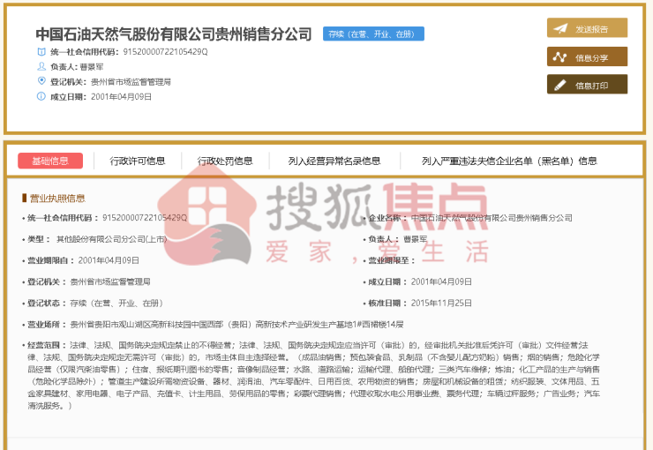Click the header date 2001年04月09日
The width and height of the screenshot is (653, 450).
121,96
